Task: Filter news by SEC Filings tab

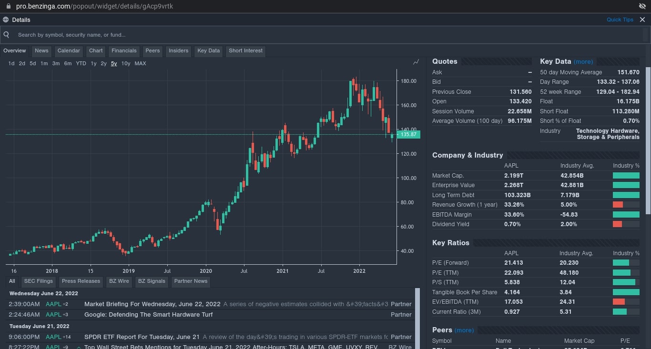Action: pos(38,281)
